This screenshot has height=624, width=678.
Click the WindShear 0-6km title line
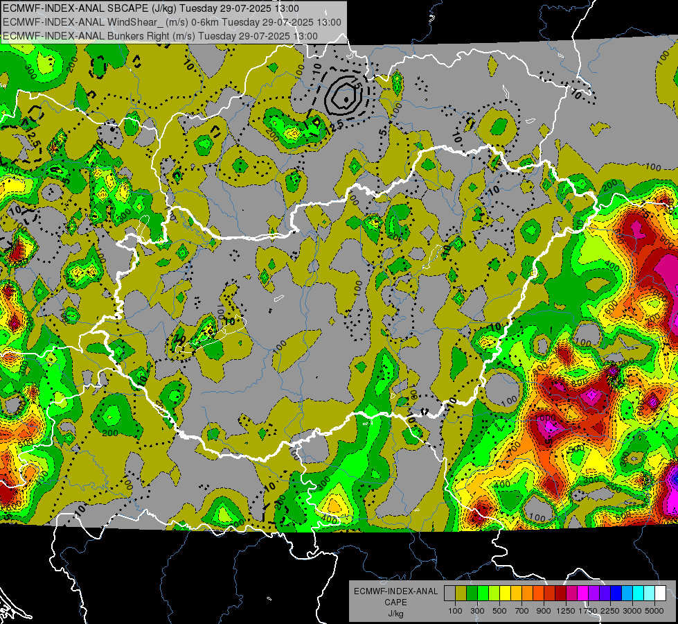[172, 22]
